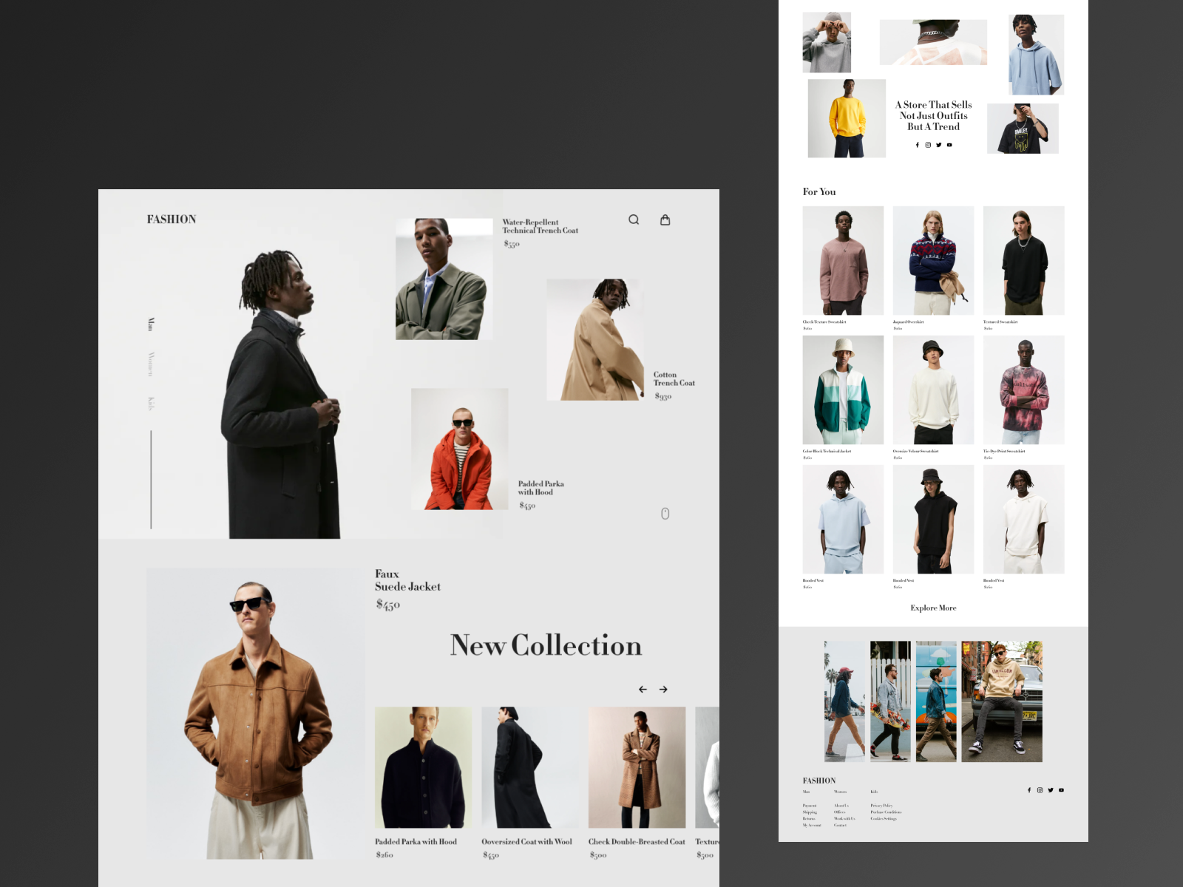Open the Kids section from the footer
Image resolution: width=1183 pixels, height=887 pixels.
[x=873, y=792]
